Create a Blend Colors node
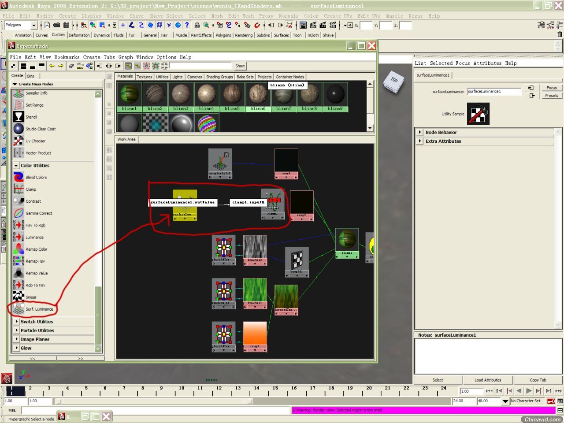Image resolution: width=564 pixels, height=423 pixels. (30, 177)
